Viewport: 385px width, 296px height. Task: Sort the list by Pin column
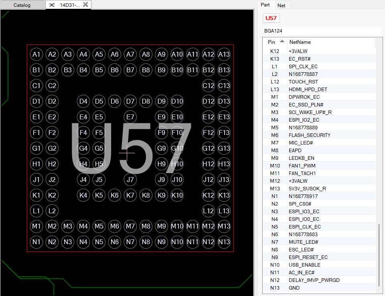272,42
